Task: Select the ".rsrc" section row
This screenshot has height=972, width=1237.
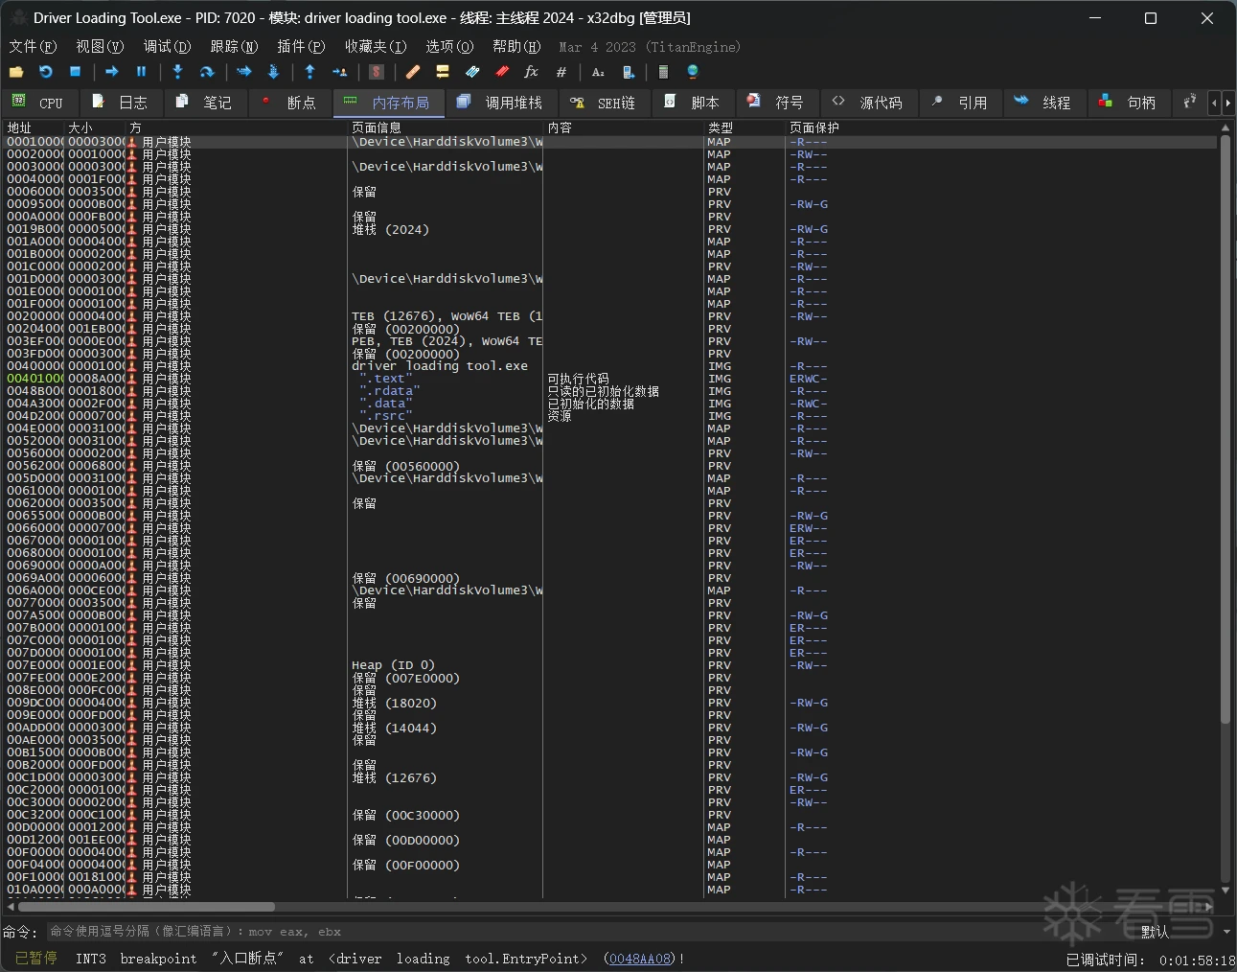Action: pyautogui.click(x=611, y=416)
